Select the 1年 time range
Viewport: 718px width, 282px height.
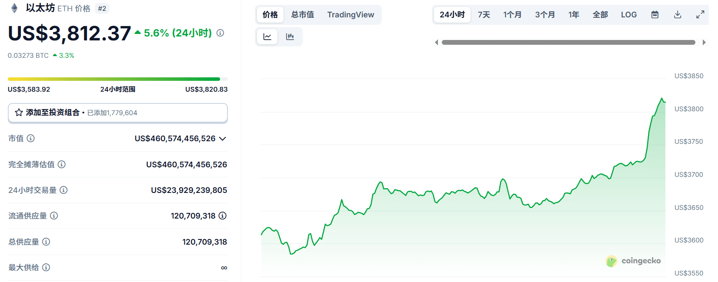click(x=574, y=15)
